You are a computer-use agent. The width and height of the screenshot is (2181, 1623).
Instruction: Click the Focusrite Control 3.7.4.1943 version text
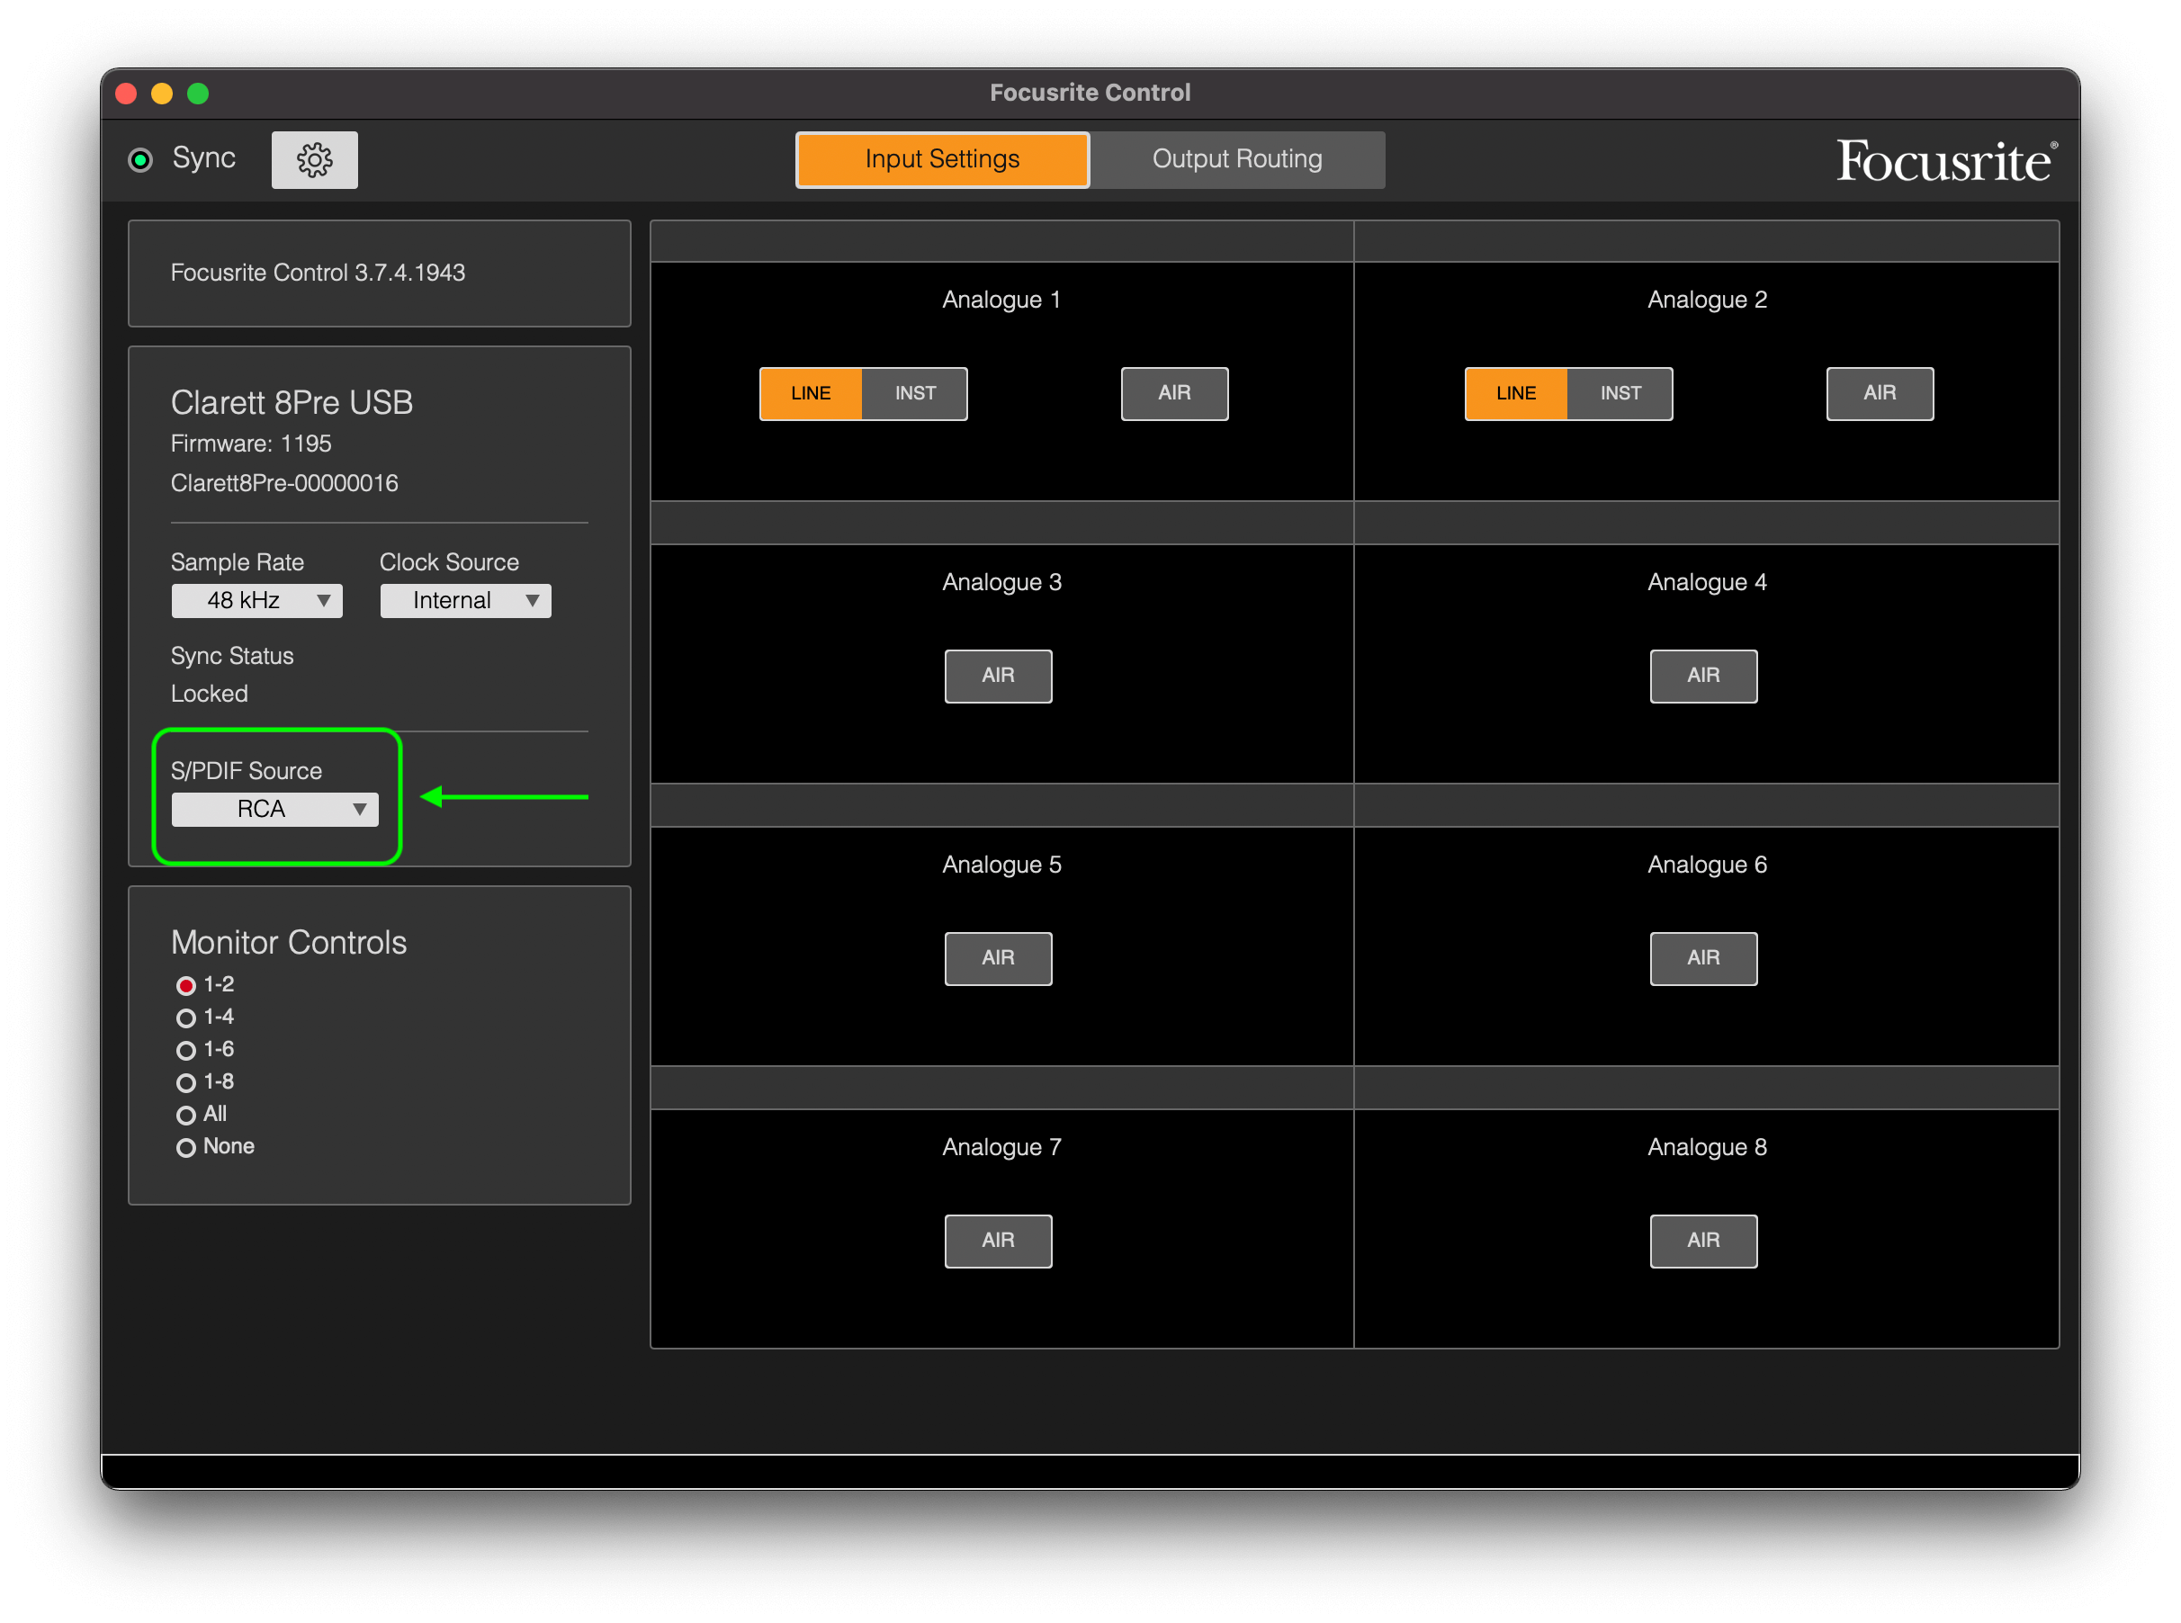[318, 272]
